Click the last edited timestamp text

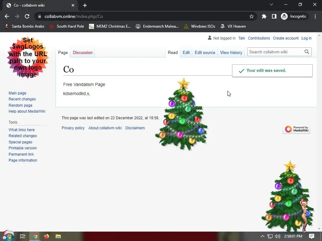click(x=110, y=118)
